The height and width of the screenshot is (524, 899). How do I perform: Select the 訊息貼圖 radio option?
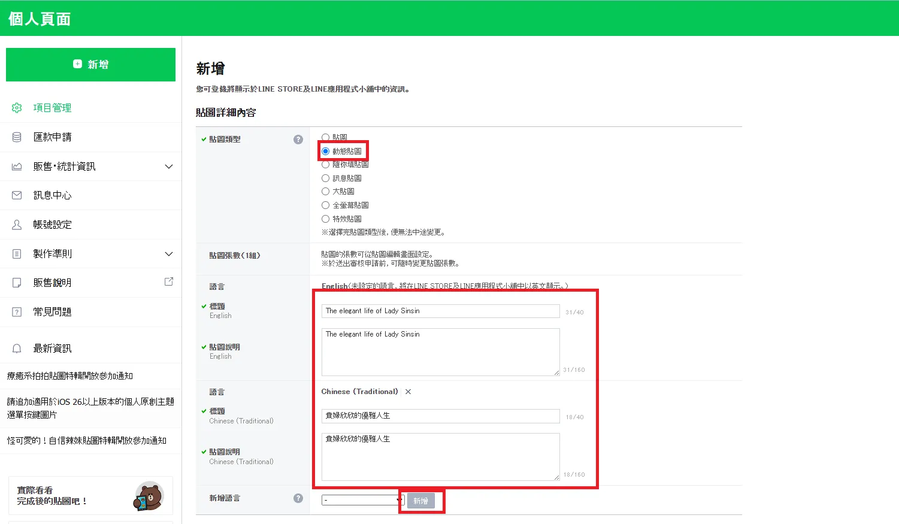(x=325, y=178)
